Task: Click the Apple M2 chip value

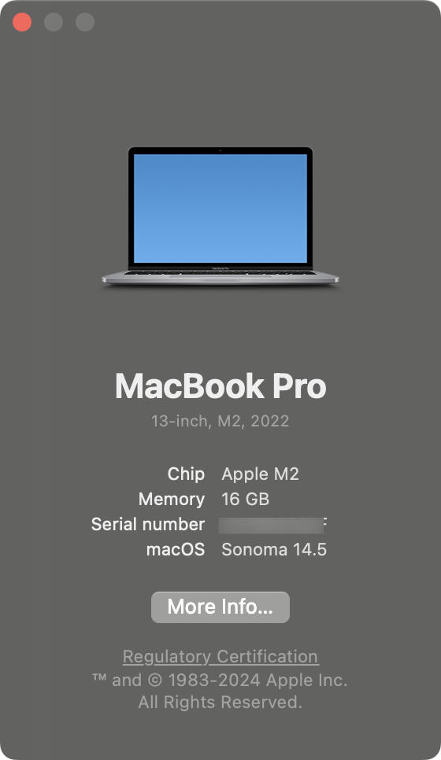Action: pyautogui.click(x=260, y=474)
